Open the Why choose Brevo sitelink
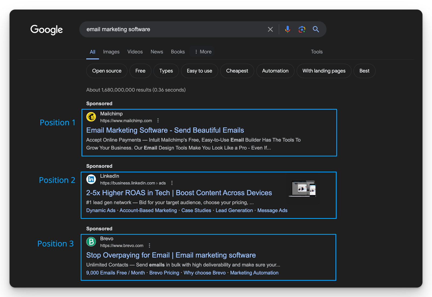 205,273
